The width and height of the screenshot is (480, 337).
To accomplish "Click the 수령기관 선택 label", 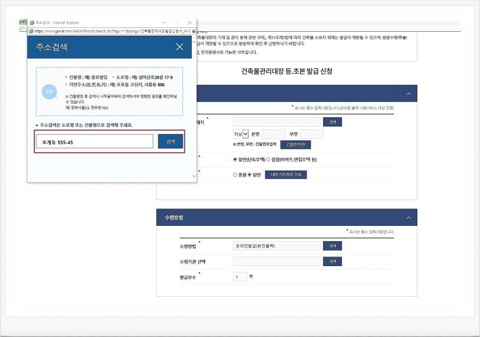I will click(193, 262).
